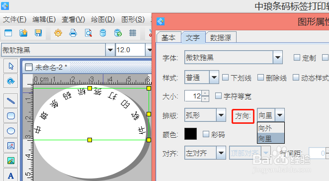Toggle the 彩码 checkbox
Viewport: 329px width, 181px height.
(x=206, y=134)
